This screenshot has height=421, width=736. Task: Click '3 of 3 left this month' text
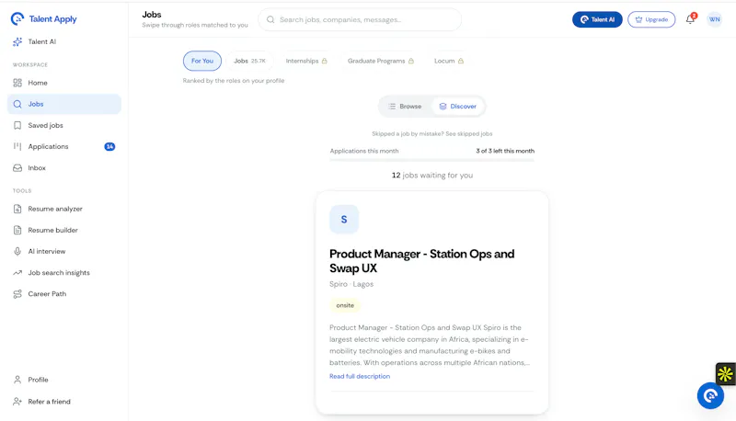coord(505,151)
